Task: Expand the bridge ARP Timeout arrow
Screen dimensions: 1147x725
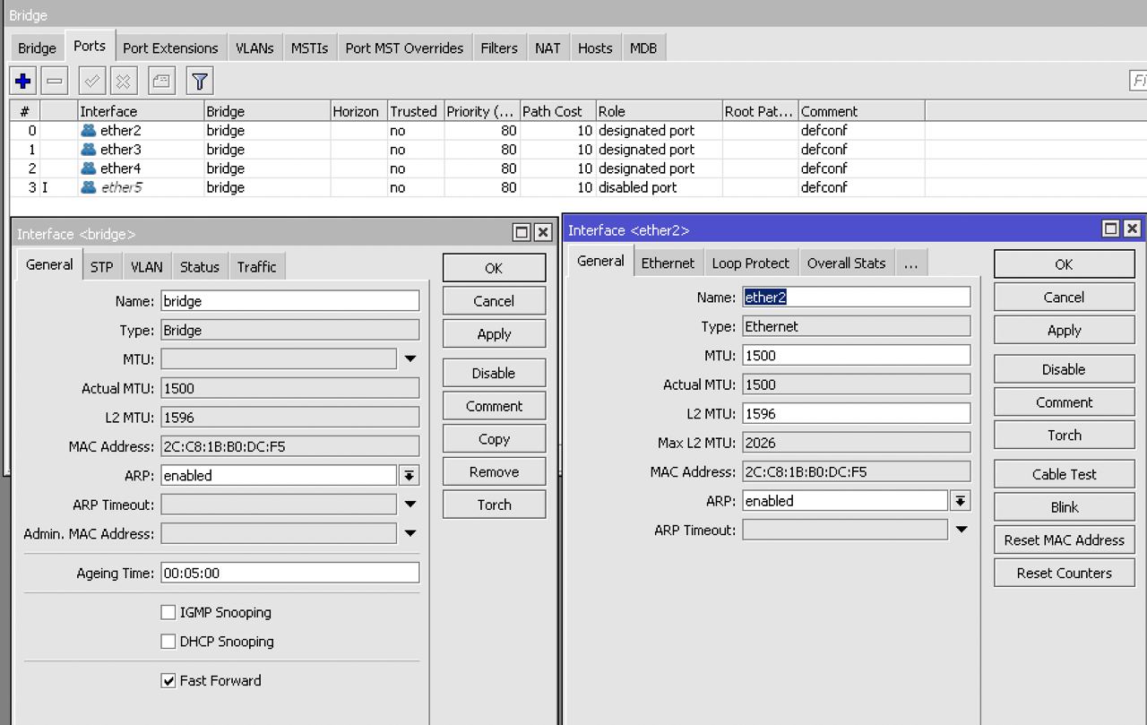Action: coord(410,504)
